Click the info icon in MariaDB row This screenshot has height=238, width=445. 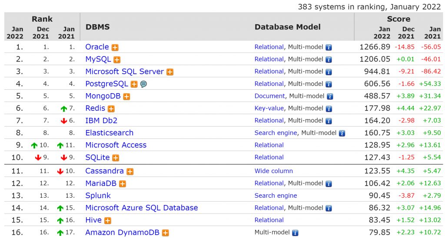329,184
